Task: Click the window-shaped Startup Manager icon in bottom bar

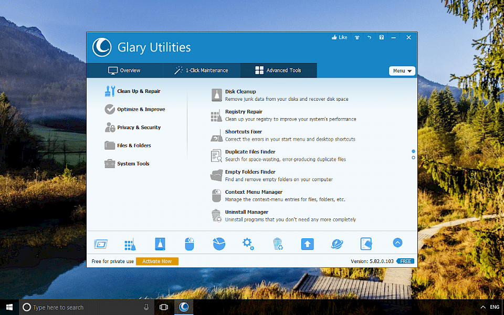Action: pos(101,244)
